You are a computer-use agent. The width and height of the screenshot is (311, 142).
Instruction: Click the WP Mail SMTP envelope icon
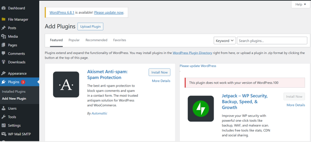(x=3, y=134)
